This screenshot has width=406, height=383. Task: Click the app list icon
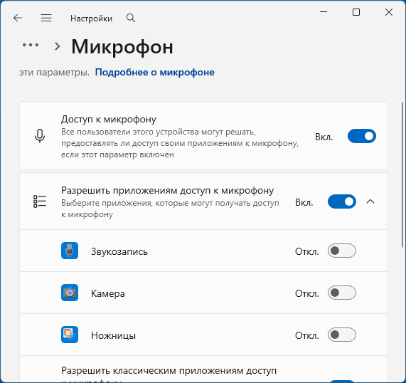pyautogui.click(x=40, y=201)
